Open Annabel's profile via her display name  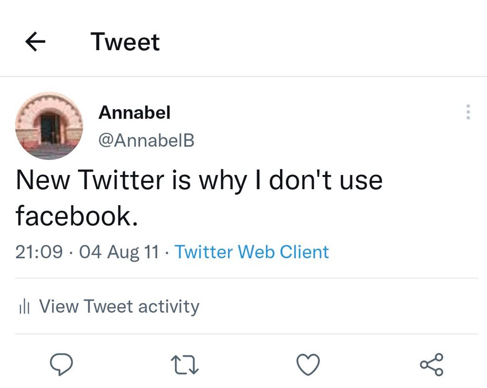tap(135, 113)
